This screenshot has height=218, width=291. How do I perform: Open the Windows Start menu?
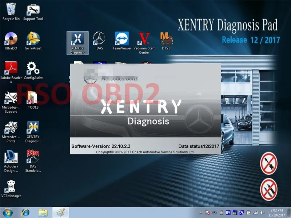[8, 213]
